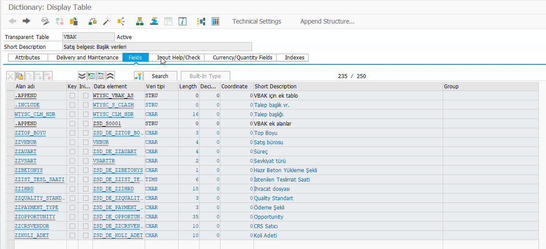Collapse the selected include icon
The width and height of the screenshot is (546, 249).
click(x=101, y=76)
